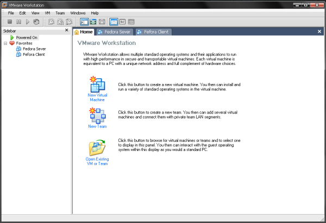Open the Team menu
Image resolution: width=326 pixels, height=223 pixels.
pyautogui.click(x=60, y=13)
